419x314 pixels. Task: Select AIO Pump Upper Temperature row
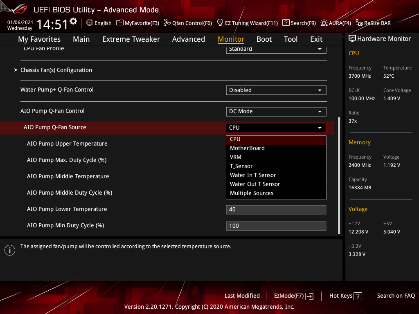(x=67, y=144)
